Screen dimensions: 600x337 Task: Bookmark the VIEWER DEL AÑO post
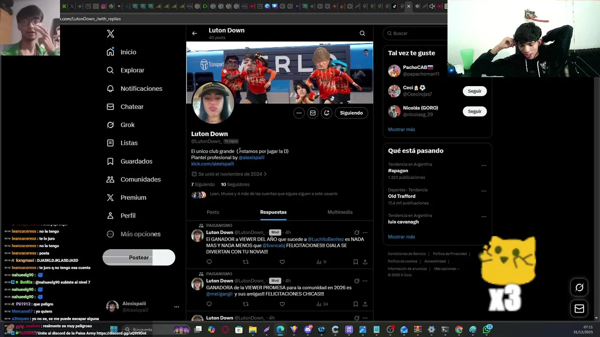pos(356,262)
